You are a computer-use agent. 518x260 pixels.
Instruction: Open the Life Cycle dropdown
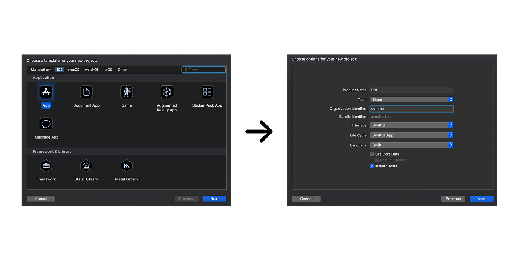click(411, 135)
